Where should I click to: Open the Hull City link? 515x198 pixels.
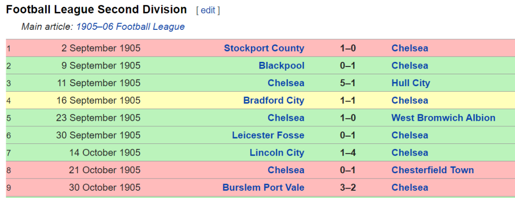click(x=410, y=83)
